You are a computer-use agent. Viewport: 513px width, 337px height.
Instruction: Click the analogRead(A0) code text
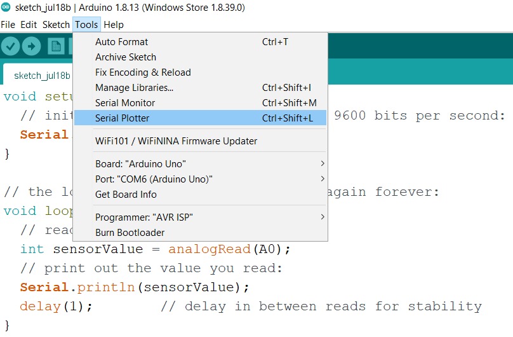[225, 249]
